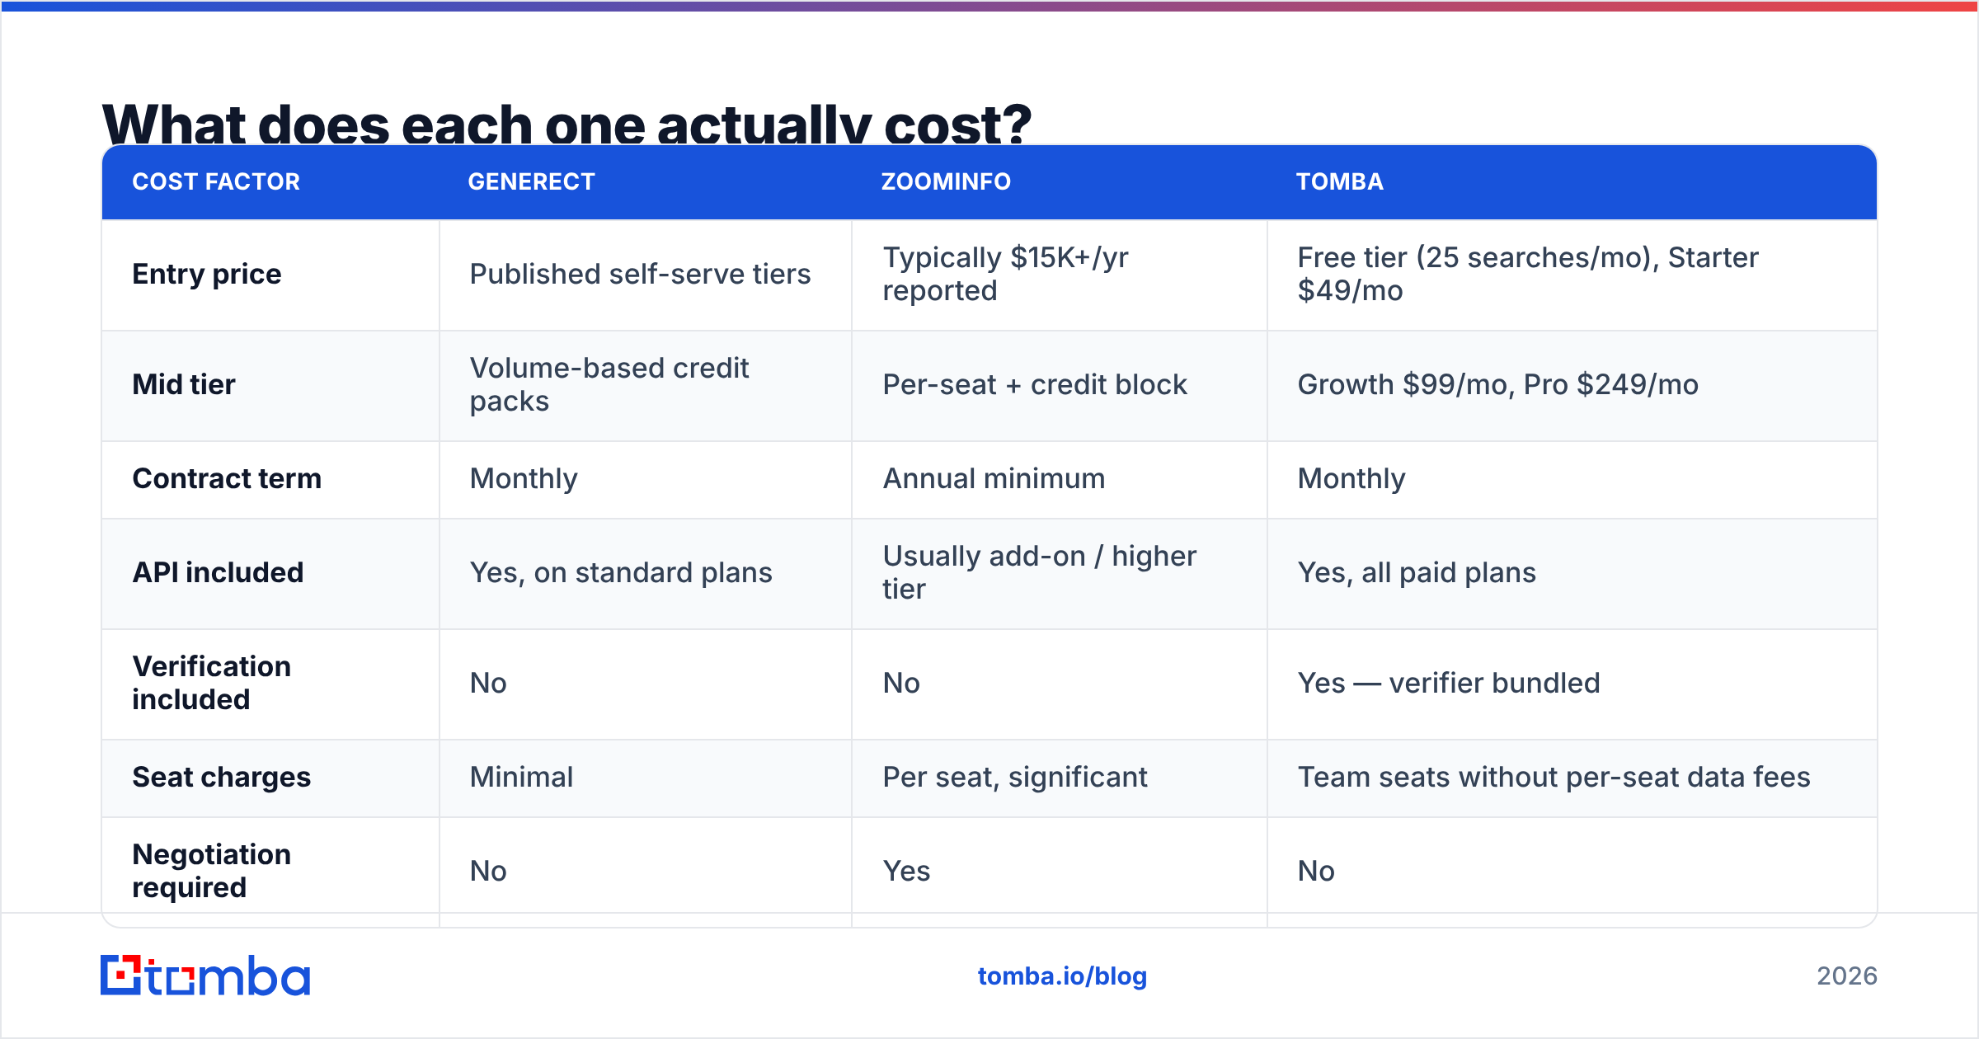Click the 'What does each one actually cost?' heading

566,124
